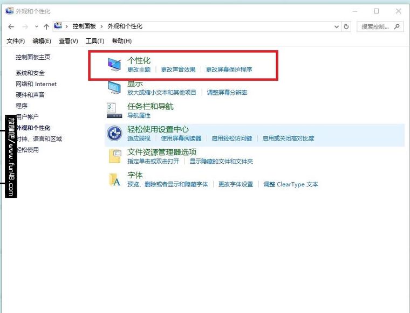Click the 更改屏幕保护程序 link
This screenshot has width=410, height=313.
tap(229, 69)
